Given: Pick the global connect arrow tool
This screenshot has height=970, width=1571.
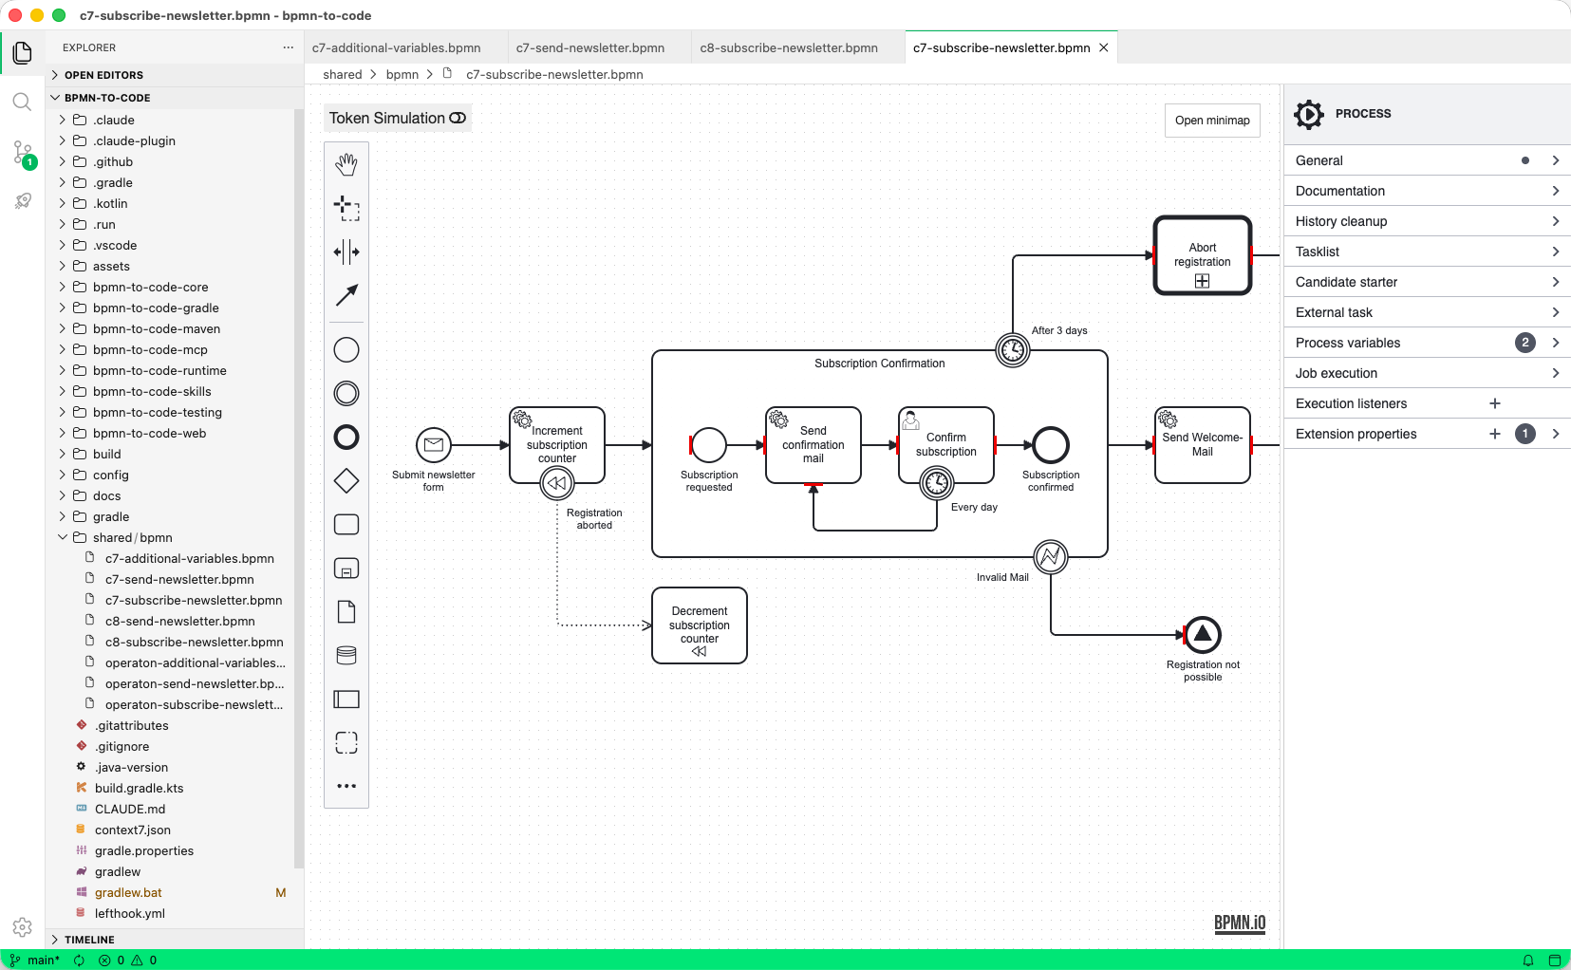Looking at the screenshot, I should click(x=346, y=295).
